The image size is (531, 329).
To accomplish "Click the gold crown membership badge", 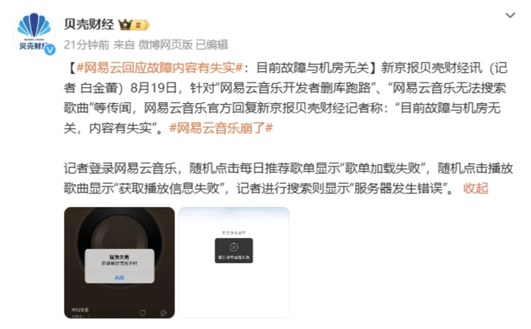I will pyautogui.click(x=133, y=25).
